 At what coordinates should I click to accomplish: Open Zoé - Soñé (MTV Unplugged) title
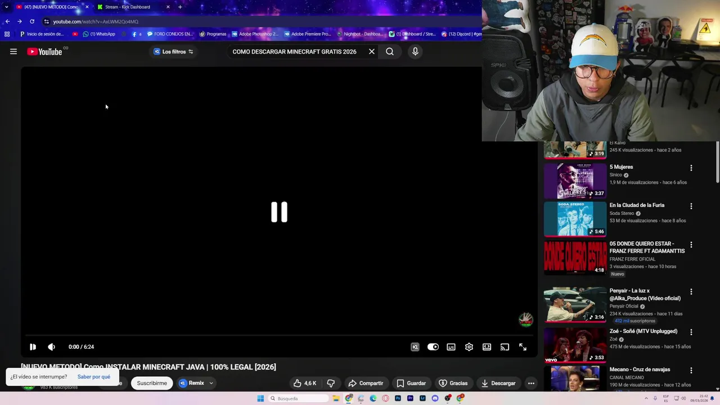pyautogui.click(x=643, y=331)
